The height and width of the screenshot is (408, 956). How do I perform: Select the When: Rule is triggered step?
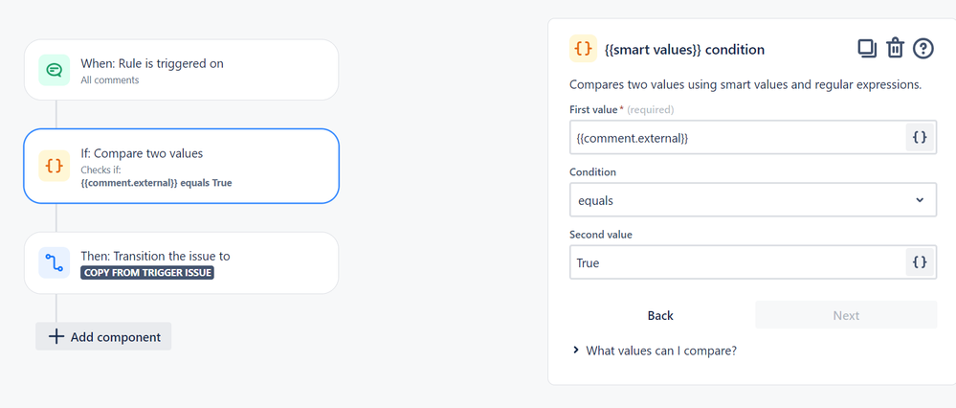[181, 70]
